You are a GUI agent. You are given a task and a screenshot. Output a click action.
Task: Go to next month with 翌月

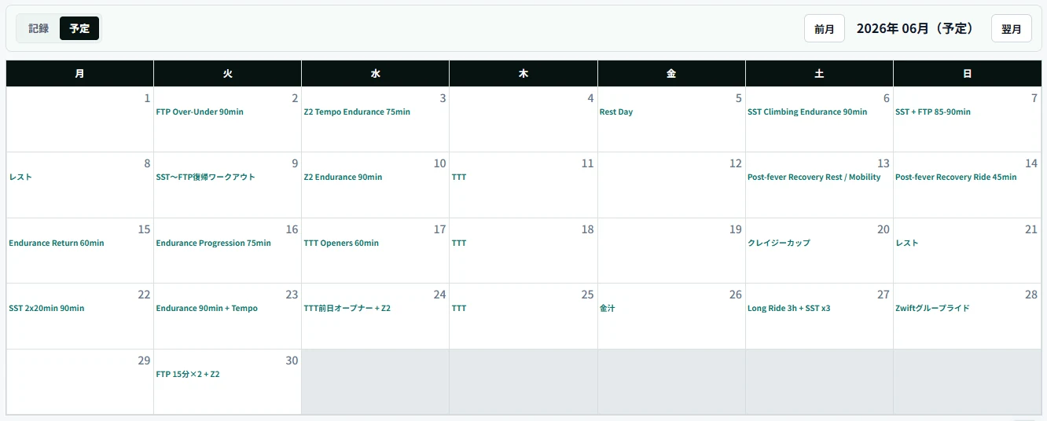click(1011, 28)
